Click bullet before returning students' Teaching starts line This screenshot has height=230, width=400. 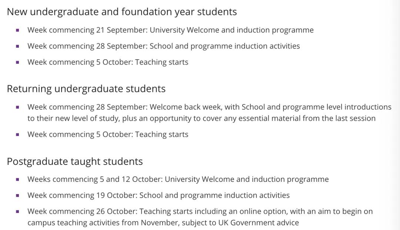[x=17, y=134]
